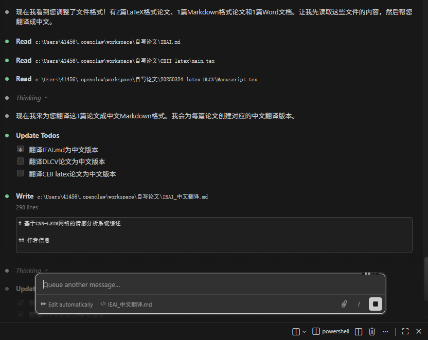Maximize the panel with the fullscreen icon
The image size is (428, 340).
[x=405, y=332]
